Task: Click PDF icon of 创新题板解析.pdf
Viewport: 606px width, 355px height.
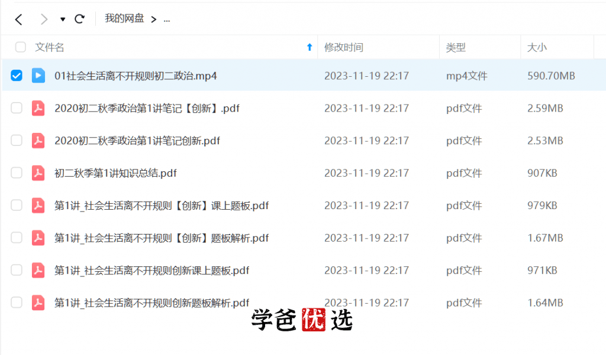Action: [38, 302]
